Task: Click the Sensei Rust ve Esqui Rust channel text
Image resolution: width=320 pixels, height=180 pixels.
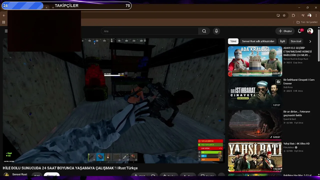Action: pos(296,59)
